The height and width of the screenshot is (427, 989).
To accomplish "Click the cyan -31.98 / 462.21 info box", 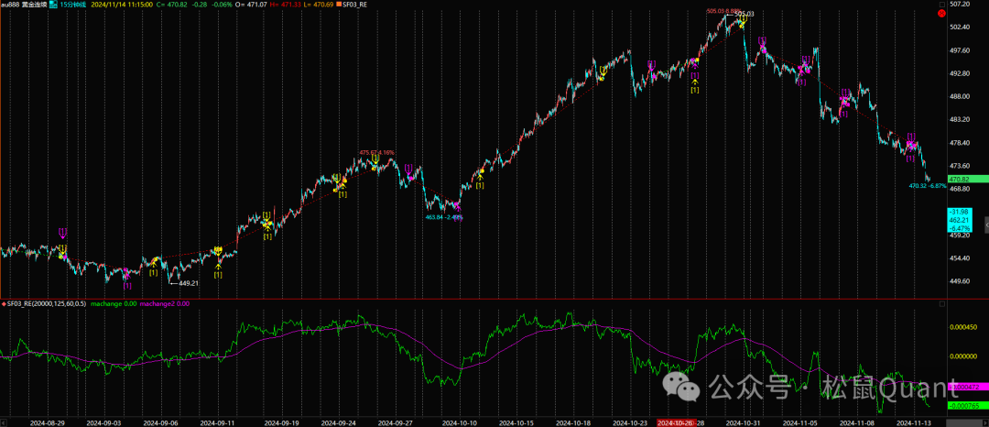I will (x=959, y=221).
